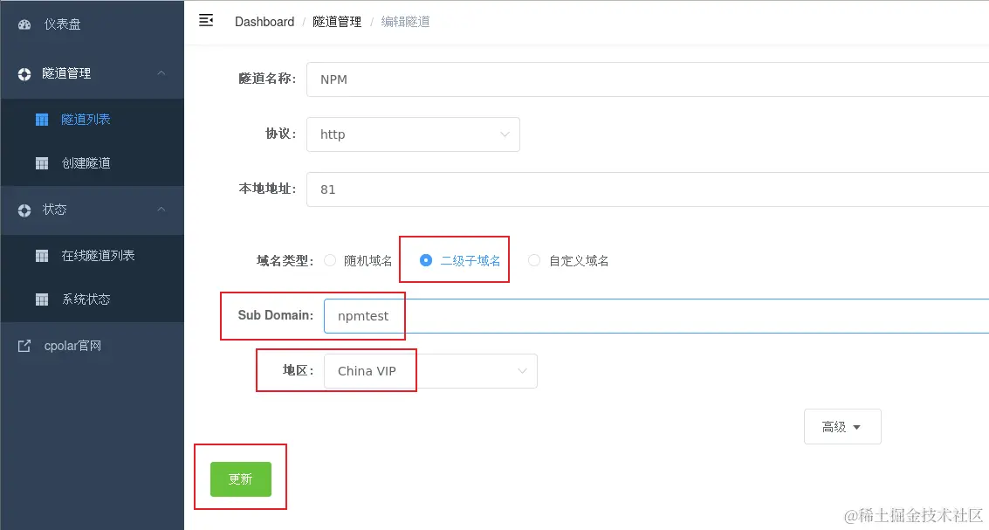Open the 协议 http dropdown
The height and width of the screenshot is (530, 989).
tap(413, 134)
